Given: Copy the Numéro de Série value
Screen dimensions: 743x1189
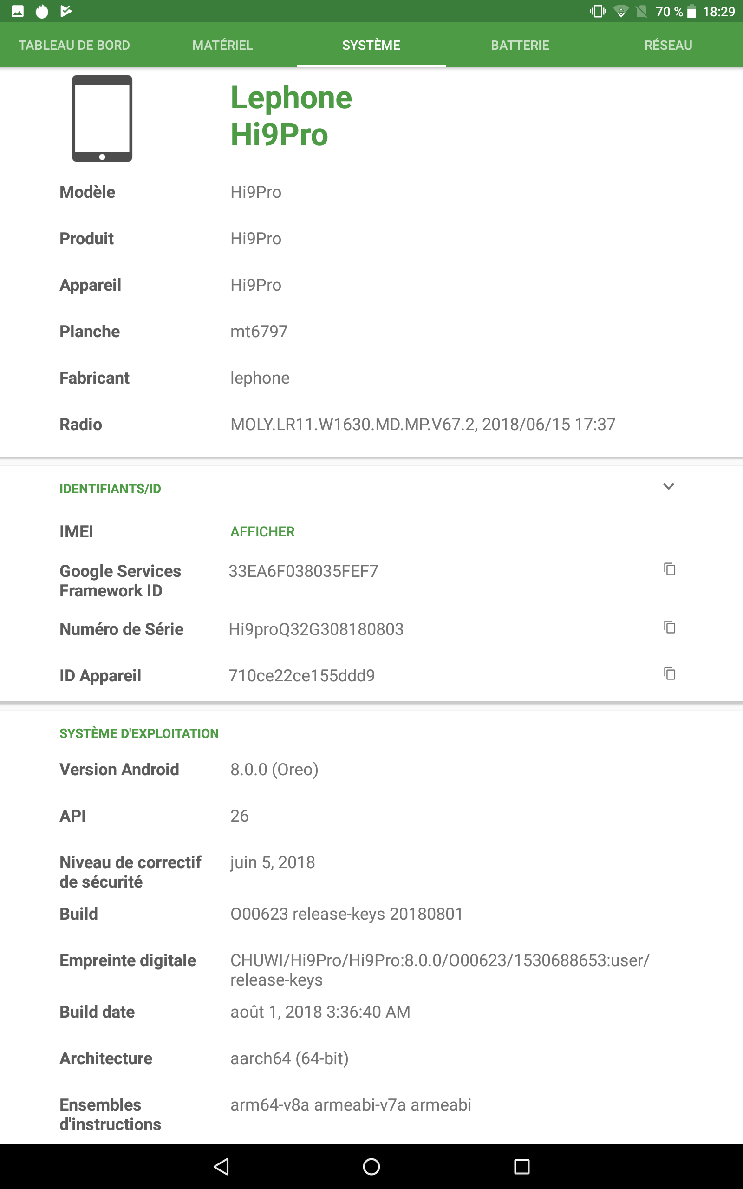Looking at the screenshot, I should 669,627.
